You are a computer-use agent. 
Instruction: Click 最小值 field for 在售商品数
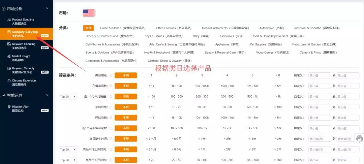point(320,86)
